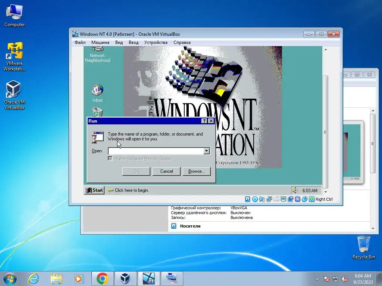Click the VM window vertical scrollbar thumb
The image size is (382, 286).
pyautogui.click(x=325, y=131)
